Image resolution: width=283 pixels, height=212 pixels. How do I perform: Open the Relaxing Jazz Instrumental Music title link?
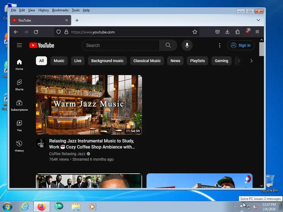pos(92,144)
